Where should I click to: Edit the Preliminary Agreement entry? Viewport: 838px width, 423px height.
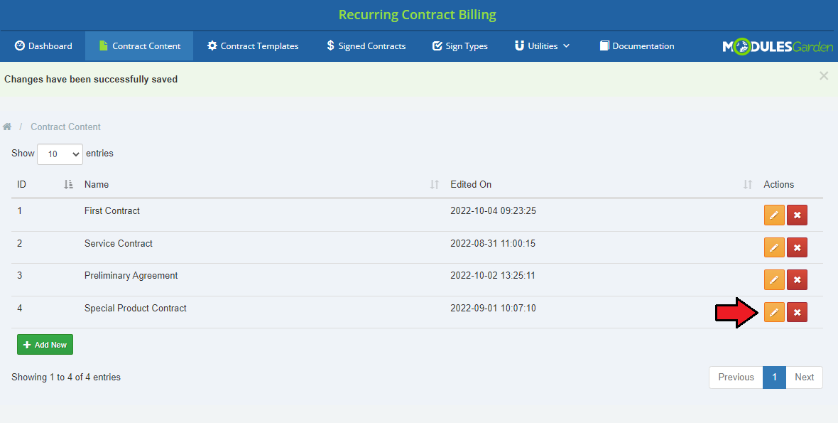[774, 279]
